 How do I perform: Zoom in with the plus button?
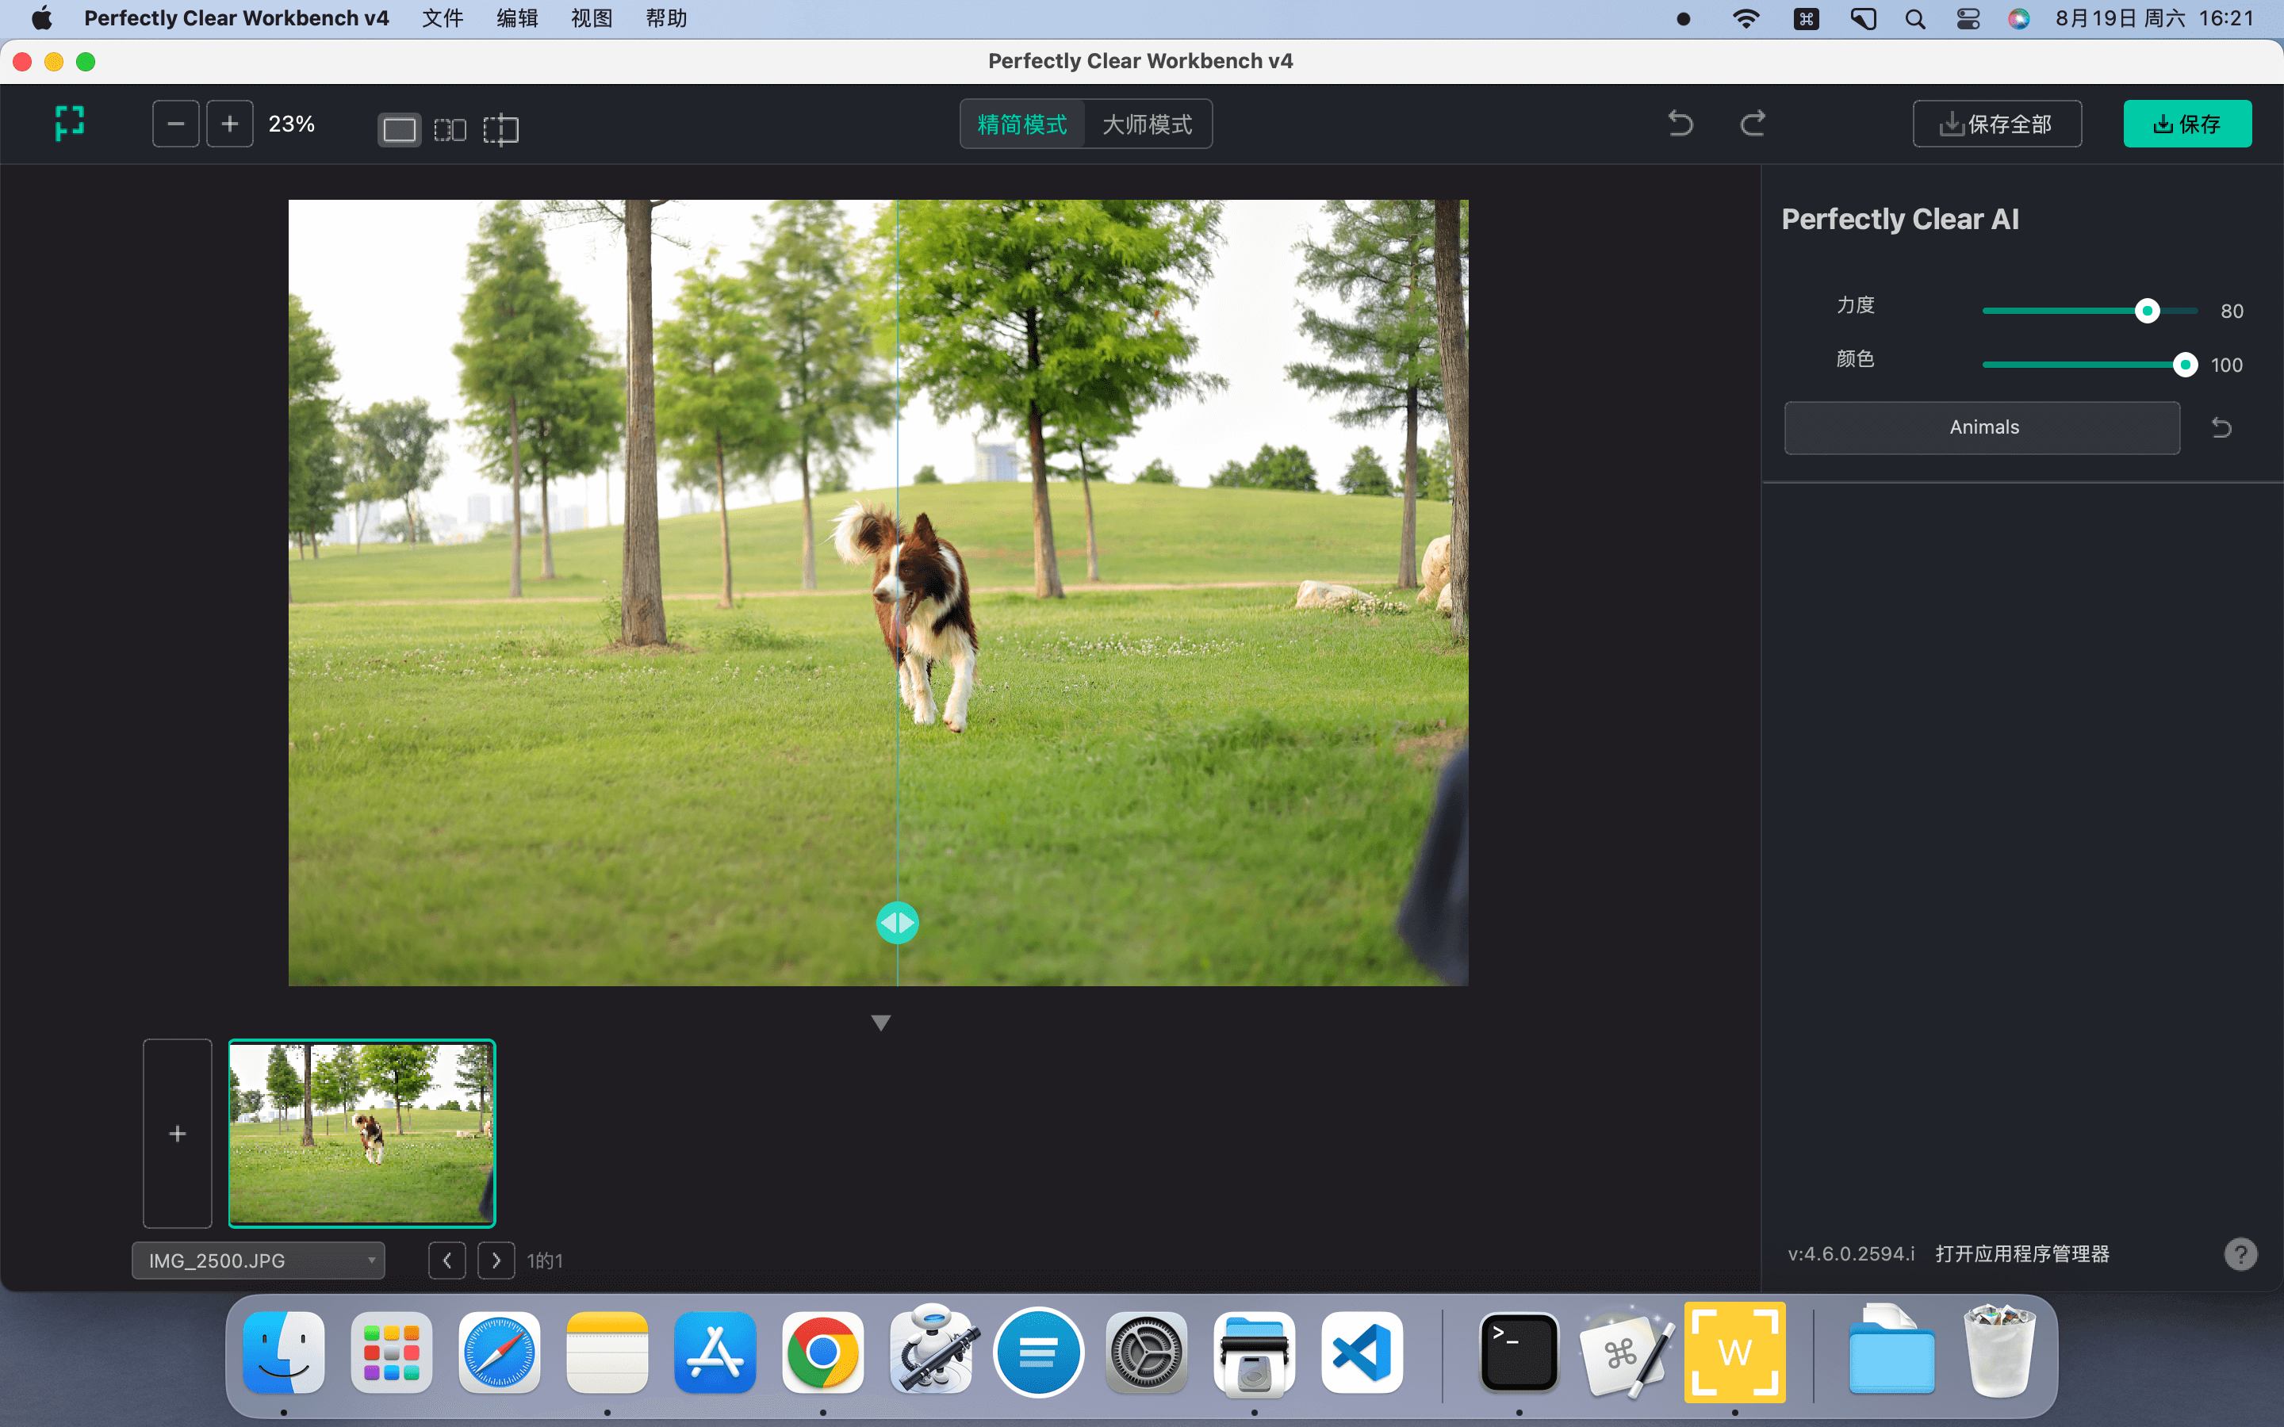pos(229,124)
